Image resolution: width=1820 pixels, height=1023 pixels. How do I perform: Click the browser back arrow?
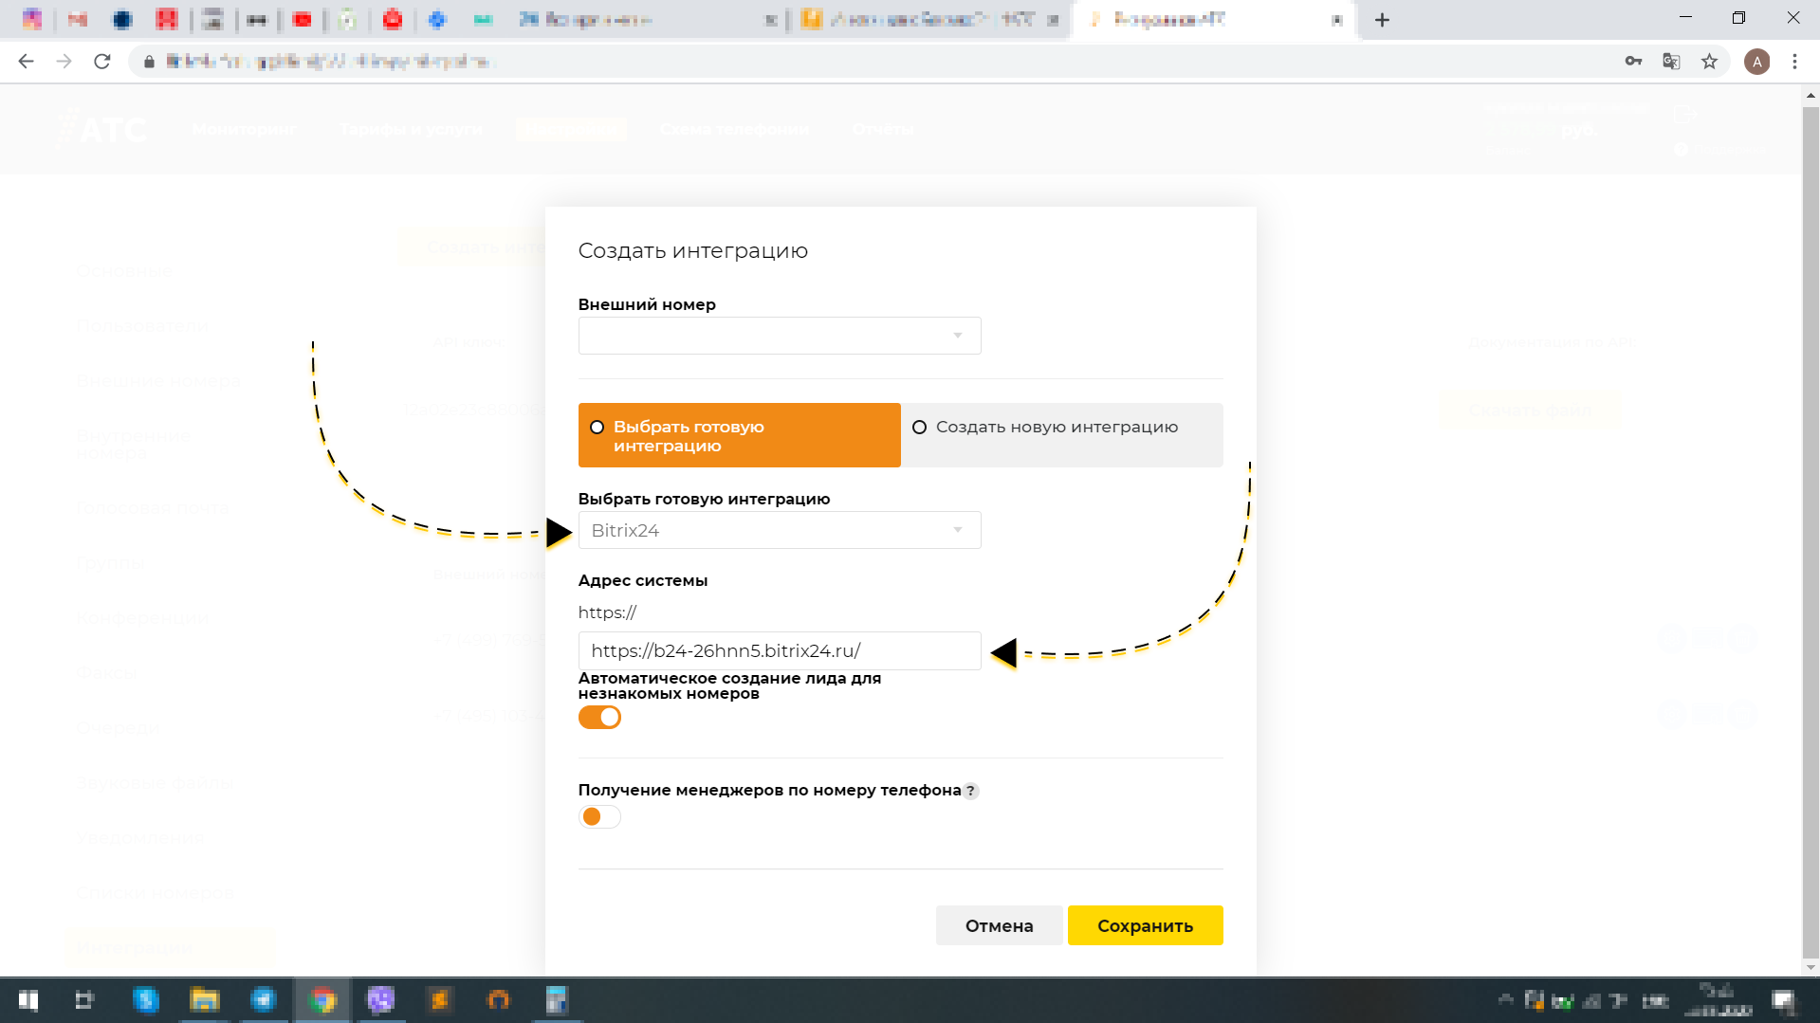click(26, 61)
